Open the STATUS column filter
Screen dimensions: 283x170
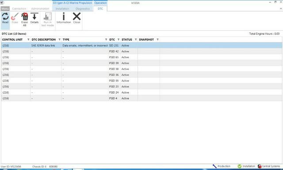[136, 39]
